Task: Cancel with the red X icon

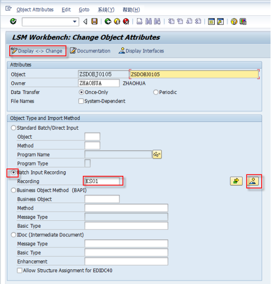Action: click(126, 22)
